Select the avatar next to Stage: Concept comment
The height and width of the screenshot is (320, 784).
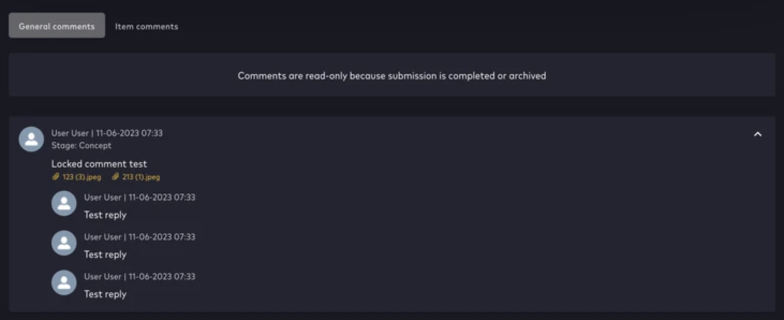click(x=31, y=139)
